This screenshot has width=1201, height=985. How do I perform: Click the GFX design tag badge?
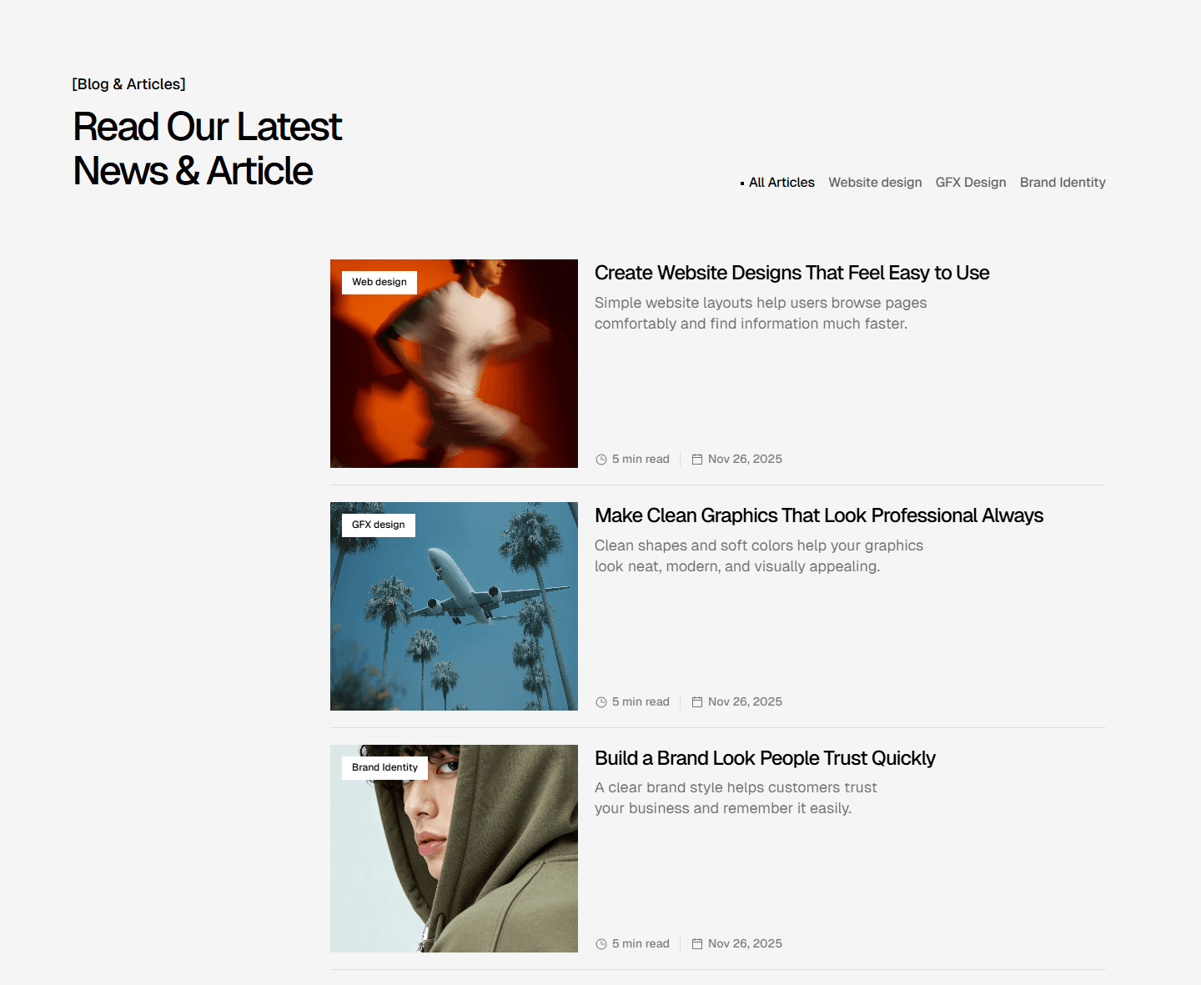pos(379,525)
